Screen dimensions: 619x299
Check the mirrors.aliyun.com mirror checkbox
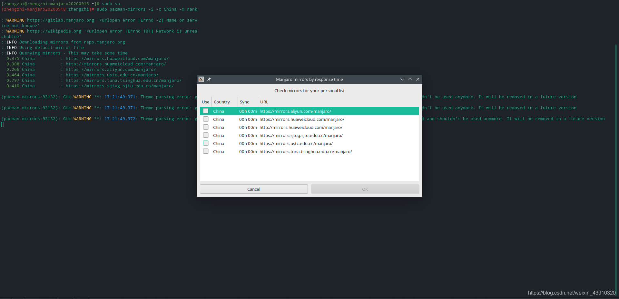[x=206, y=111]
